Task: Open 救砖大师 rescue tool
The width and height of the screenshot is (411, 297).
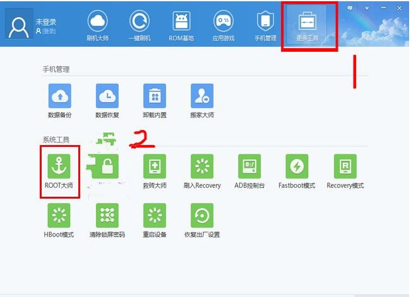Action: (x=155, y=172)
